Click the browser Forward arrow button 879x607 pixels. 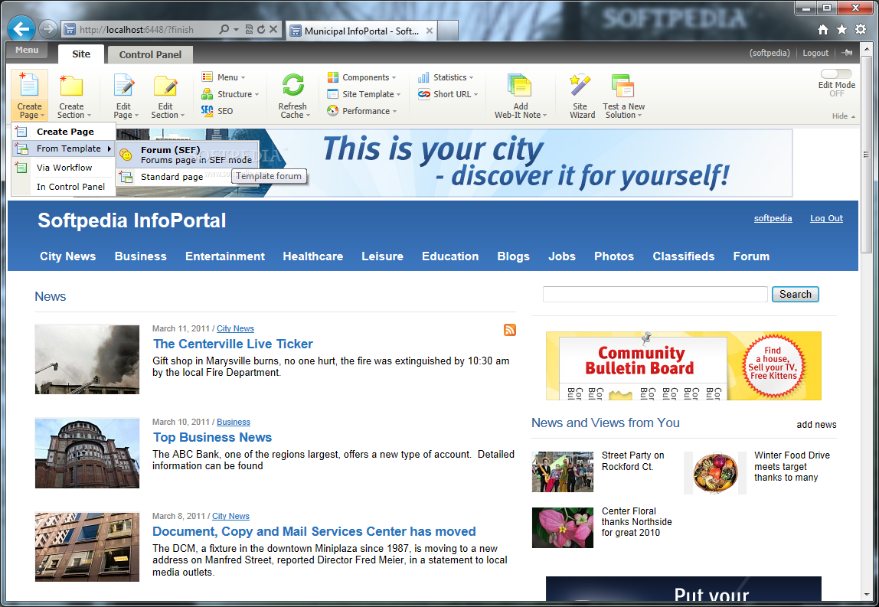(x=48, y=29)
